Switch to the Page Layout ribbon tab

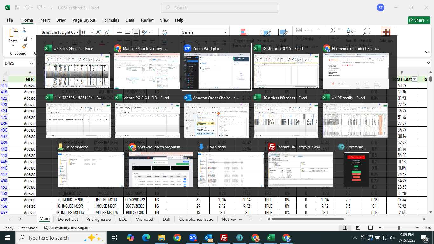tap(84, 20)
